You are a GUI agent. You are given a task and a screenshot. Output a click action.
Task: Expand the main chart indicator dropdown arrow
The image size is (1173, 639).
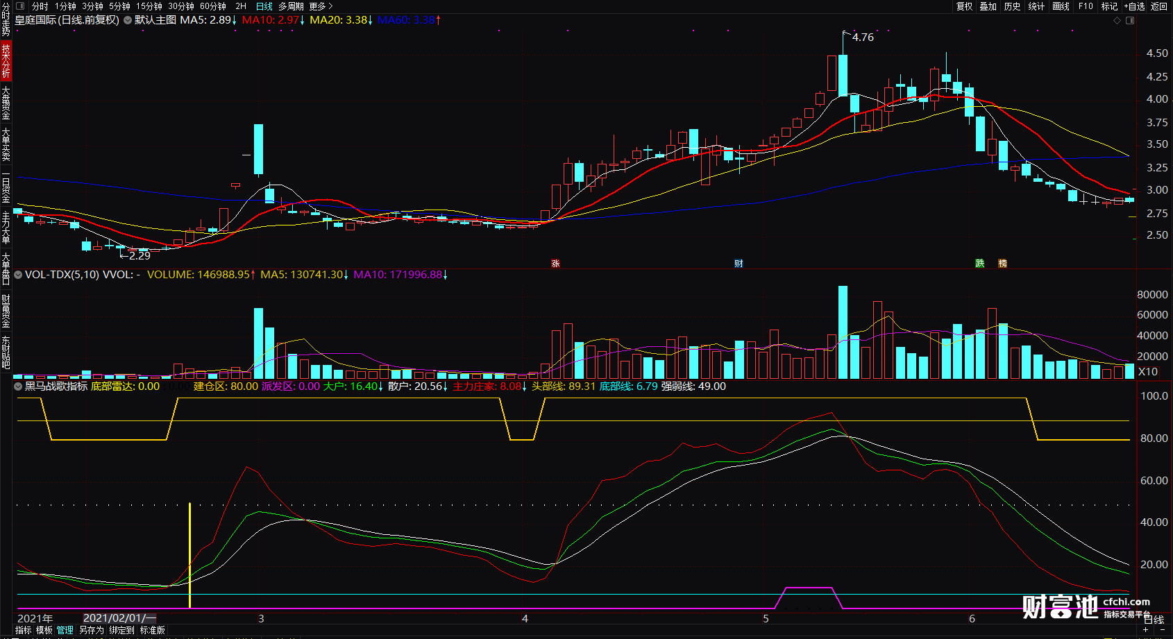point(128,20)
